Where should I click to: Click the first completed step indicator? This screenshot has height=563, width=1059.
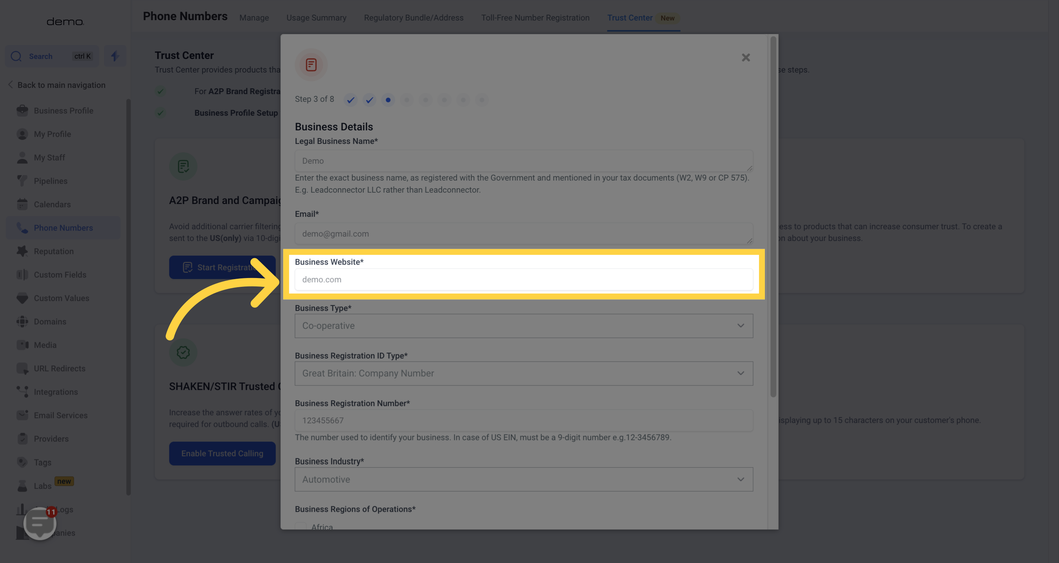350,100
